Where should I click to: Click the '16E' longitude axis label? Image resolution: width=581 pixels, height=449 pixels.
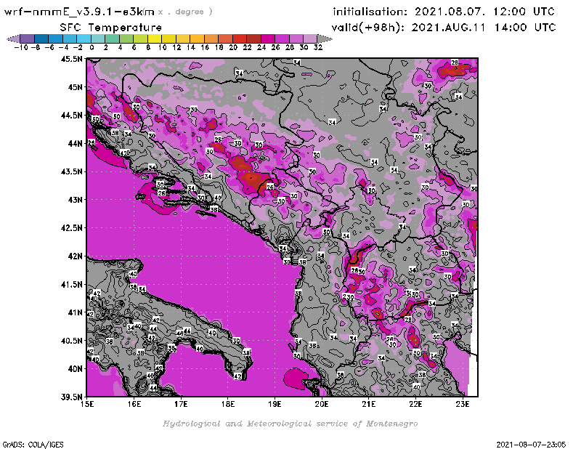[134, 404]
